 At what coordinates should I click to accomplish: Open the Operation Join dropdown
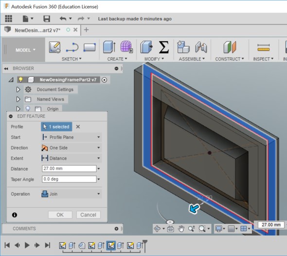72,194
